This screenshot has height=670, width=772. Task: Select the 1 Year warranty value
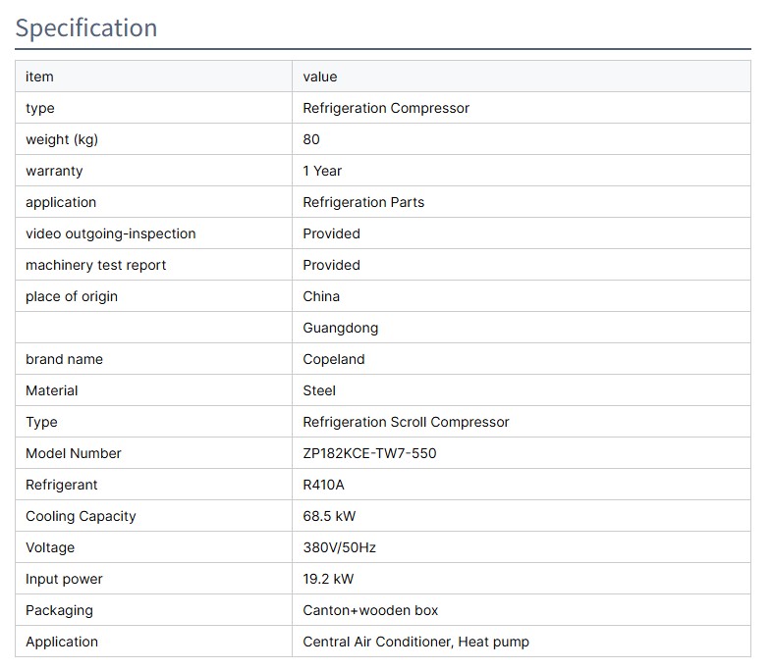coord(322,171)
